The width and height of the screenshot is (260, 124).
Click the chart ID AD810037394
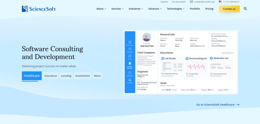[x=147, y=46]
